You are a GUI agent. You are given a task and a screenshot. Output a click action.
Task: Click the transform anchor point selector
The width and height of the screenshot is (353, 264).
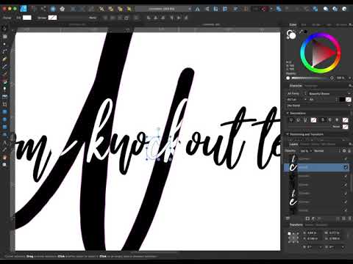[x=293, y=237]
